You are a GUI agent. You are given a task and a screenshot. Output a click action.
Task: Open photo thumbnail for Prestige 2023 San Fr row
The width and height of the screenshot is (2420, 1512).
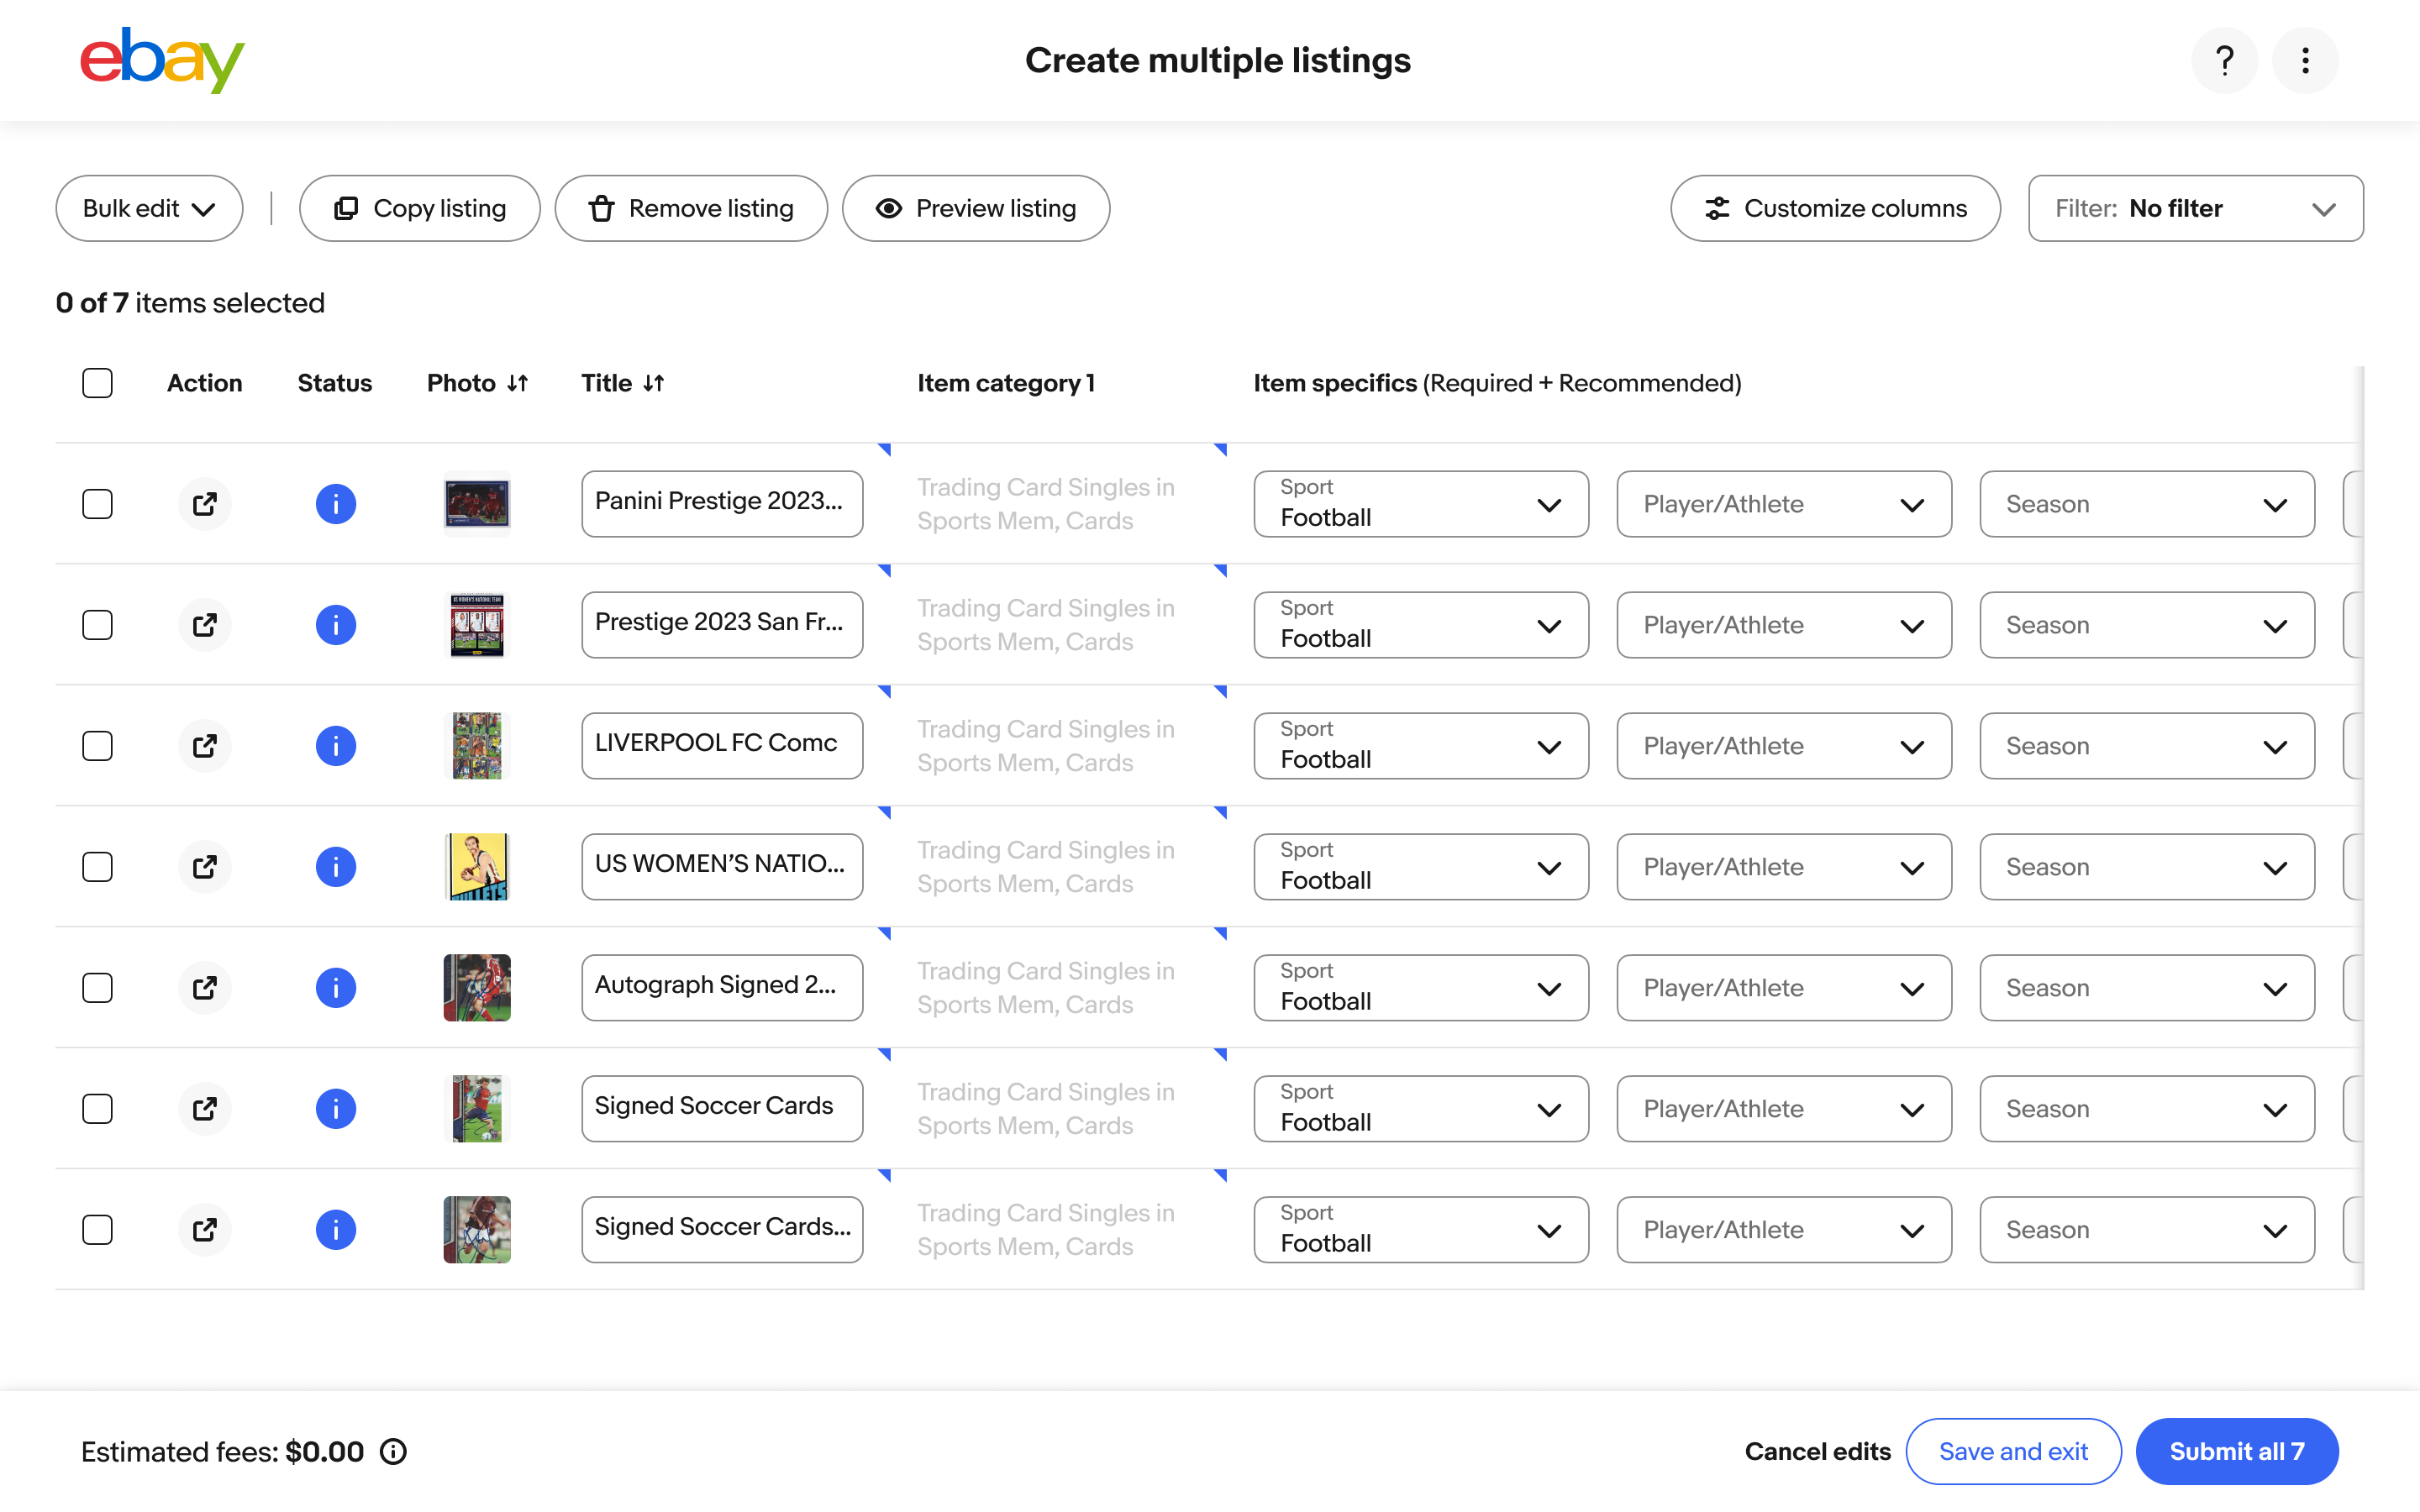point(477,625)
